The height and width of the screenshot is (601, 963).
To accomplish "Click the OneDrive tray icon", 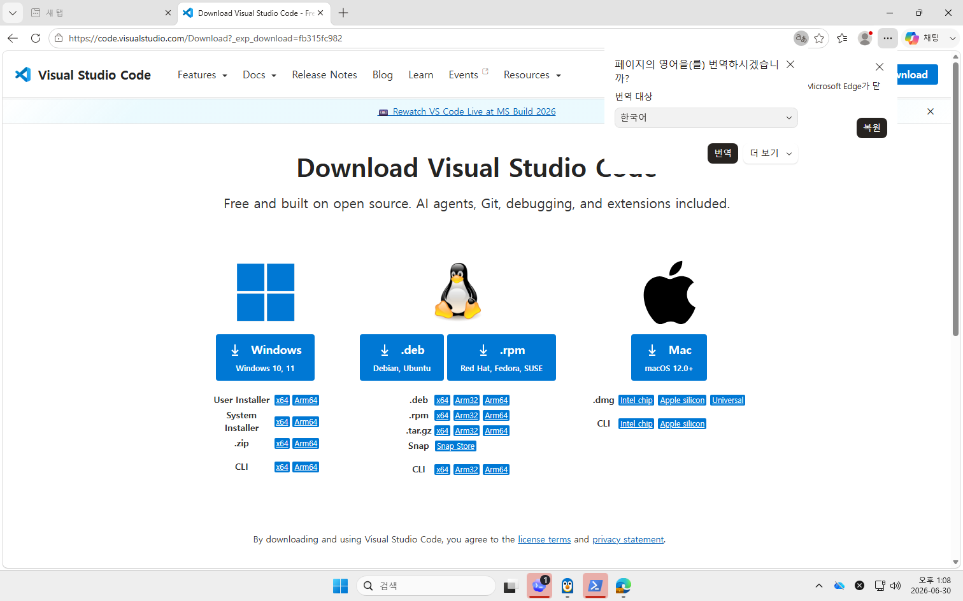I will pyautogui.click(x=839, y=586).
